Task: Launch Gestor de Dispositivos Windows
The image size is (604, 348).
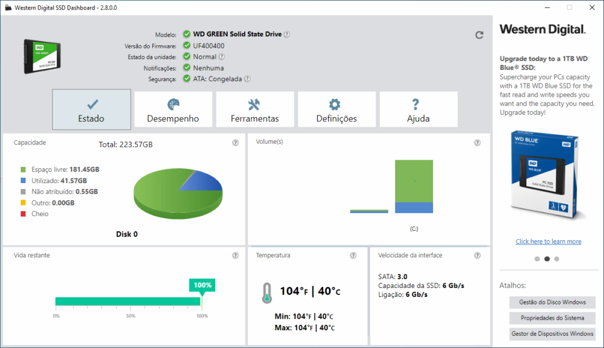Action: click(x=552, y=334)
